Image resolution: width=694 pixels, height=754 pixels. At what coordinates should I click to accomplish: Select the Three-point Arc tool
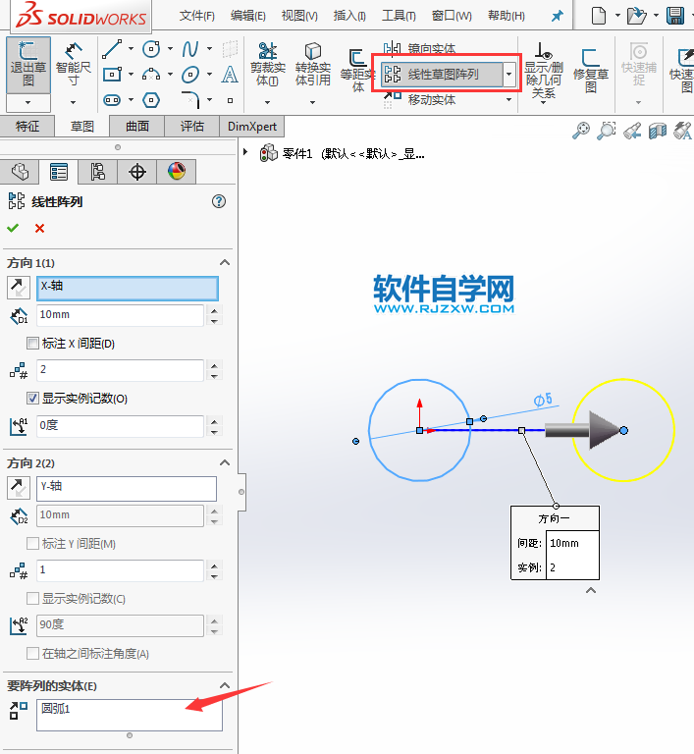coord(151,75)
